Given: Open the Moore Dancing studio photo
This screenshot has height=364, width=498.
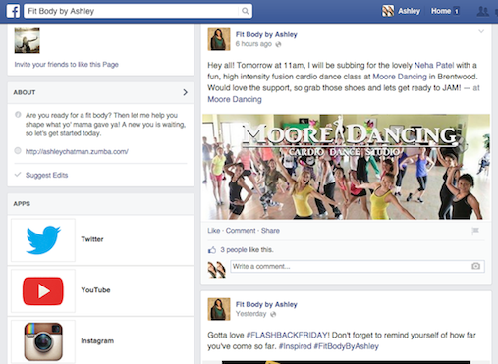Looking at the screenshot, I should [346, 167].
